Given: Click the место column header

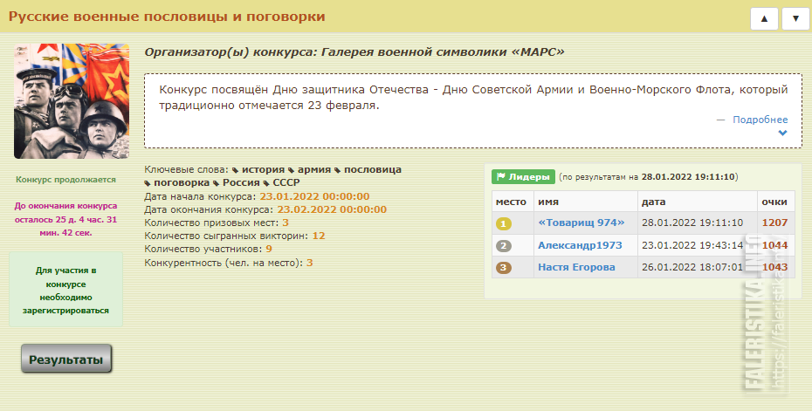Looking at the screenshot, I should click(511, 202).
